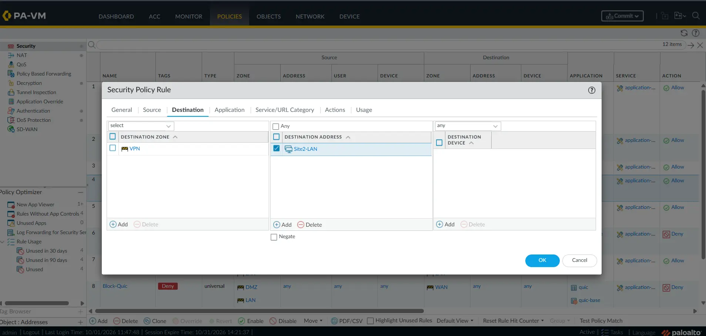Screen dimensions: 706x336
Task: Select all using the Destination Zone header checkbox
Action: point(113,136)
